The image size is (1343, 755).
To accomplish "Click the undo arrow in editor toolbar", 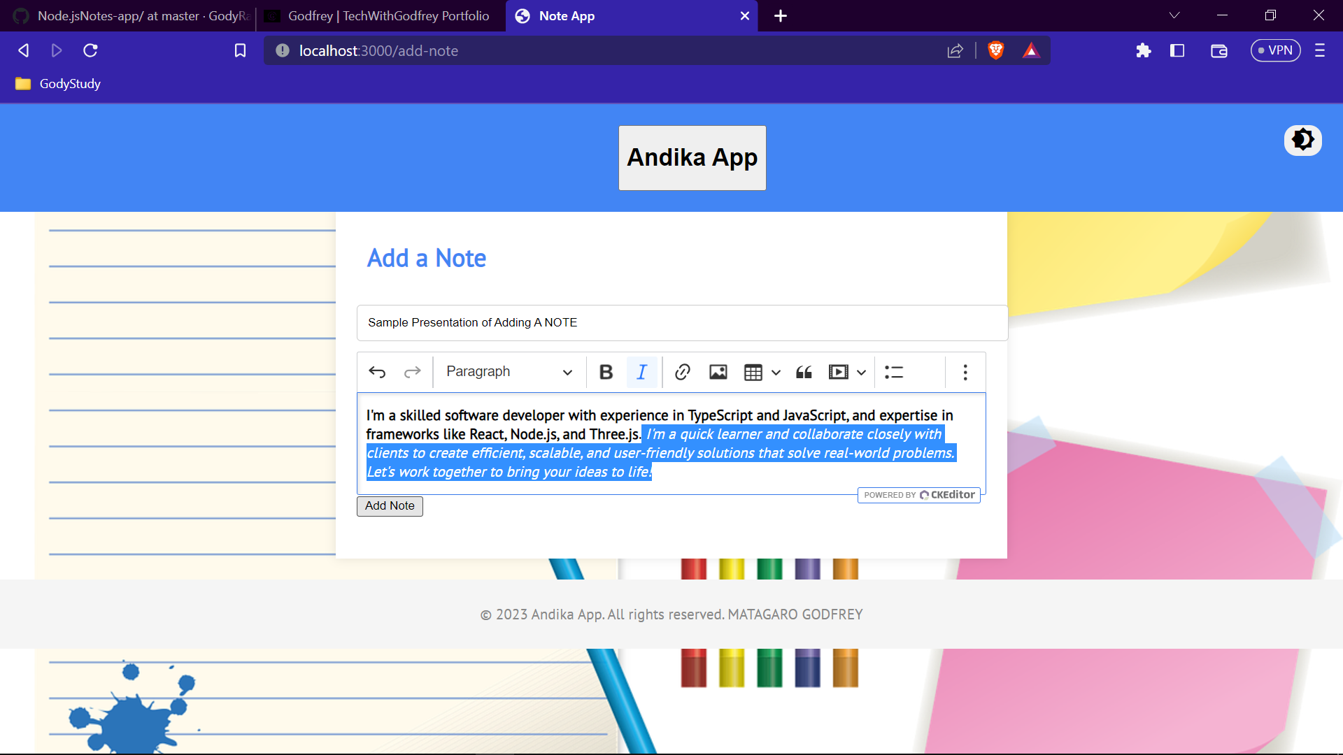I will coord(377,372).
